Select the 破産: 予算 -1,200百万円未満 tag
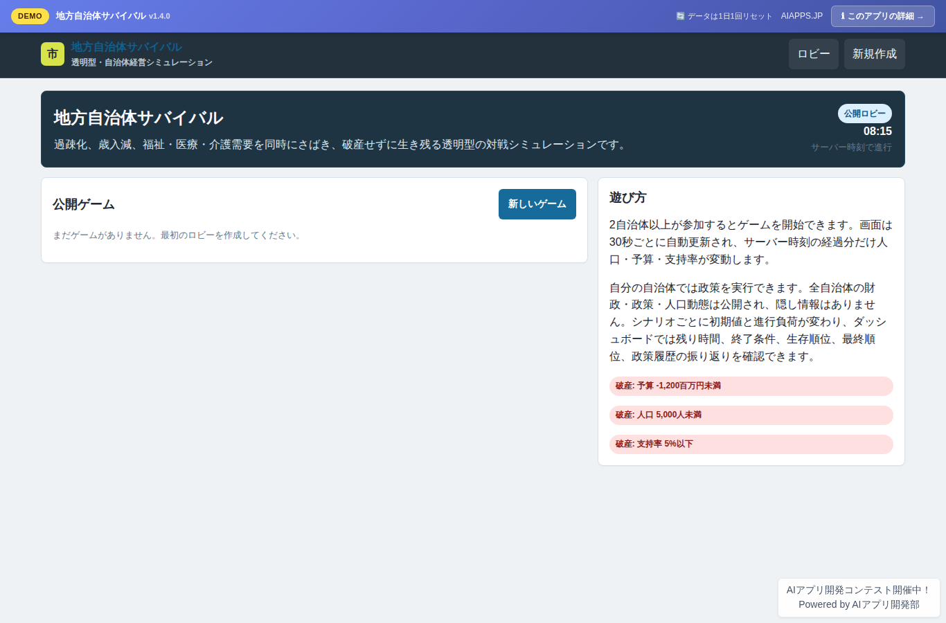Image resolution: width=946 pixels, height=623 pixels. click(751, 386)
